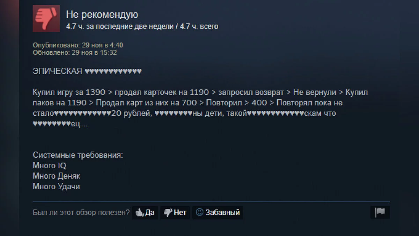The width and height of the screenshot is (419, 236).
Task: Open the Не рекомендую review title
Action: pyautogui.click(x=102, y=15)
